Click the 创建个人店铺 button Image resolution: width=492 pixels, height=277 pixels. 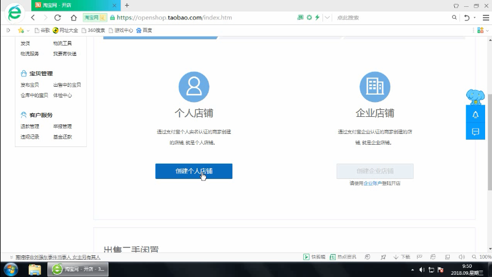pos(194,171)
